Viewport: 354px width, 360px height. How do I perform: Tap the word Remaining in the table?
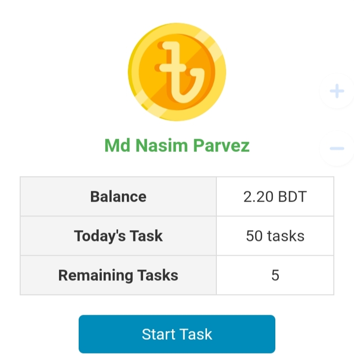click(95, 275)
